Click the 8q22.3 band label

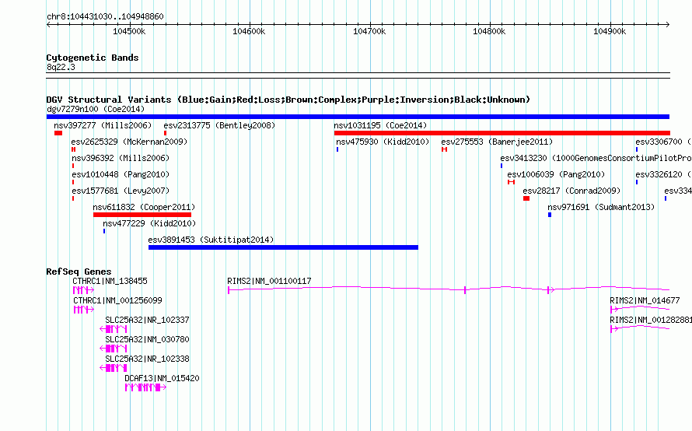[x=61, y=68]
